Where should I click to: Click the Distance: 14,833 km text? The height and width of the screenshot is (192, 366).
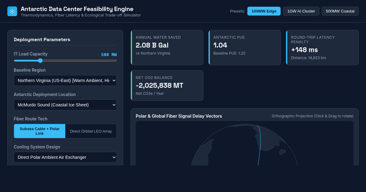(308, 58)
